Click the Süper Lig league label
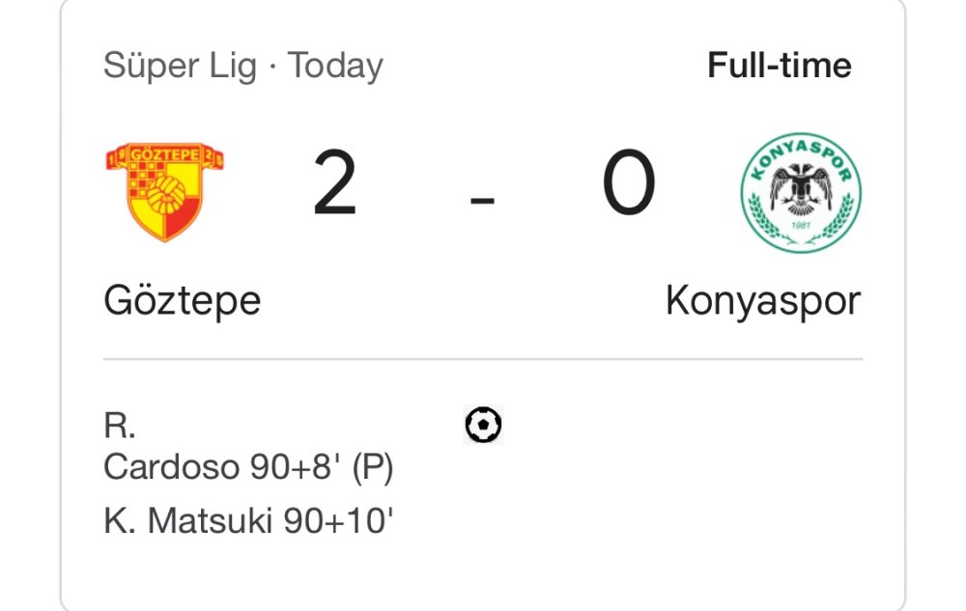The height and width of the screenshot is (611, 966). [x=180, y=66]
